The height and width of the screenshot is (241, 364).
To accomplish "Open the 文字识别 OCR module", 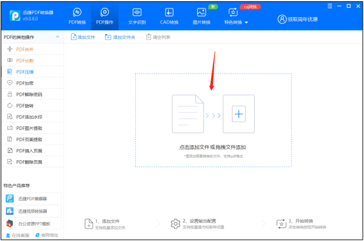I will tap(137, 16).
